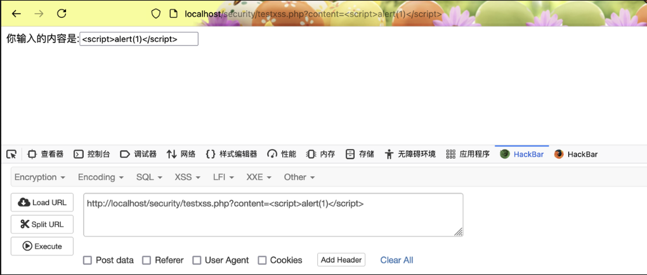The image size is (647, 275).
Task: Open the SQL dropdown menu
Action: coord(149,177)
